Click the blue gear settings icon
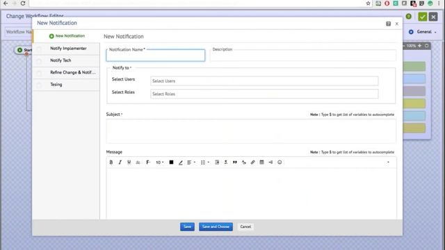 411,32
